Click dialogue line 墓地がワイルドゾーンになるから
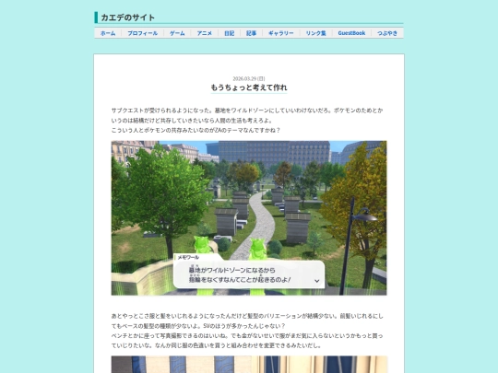The image size is (498, 373). [231, 270]
